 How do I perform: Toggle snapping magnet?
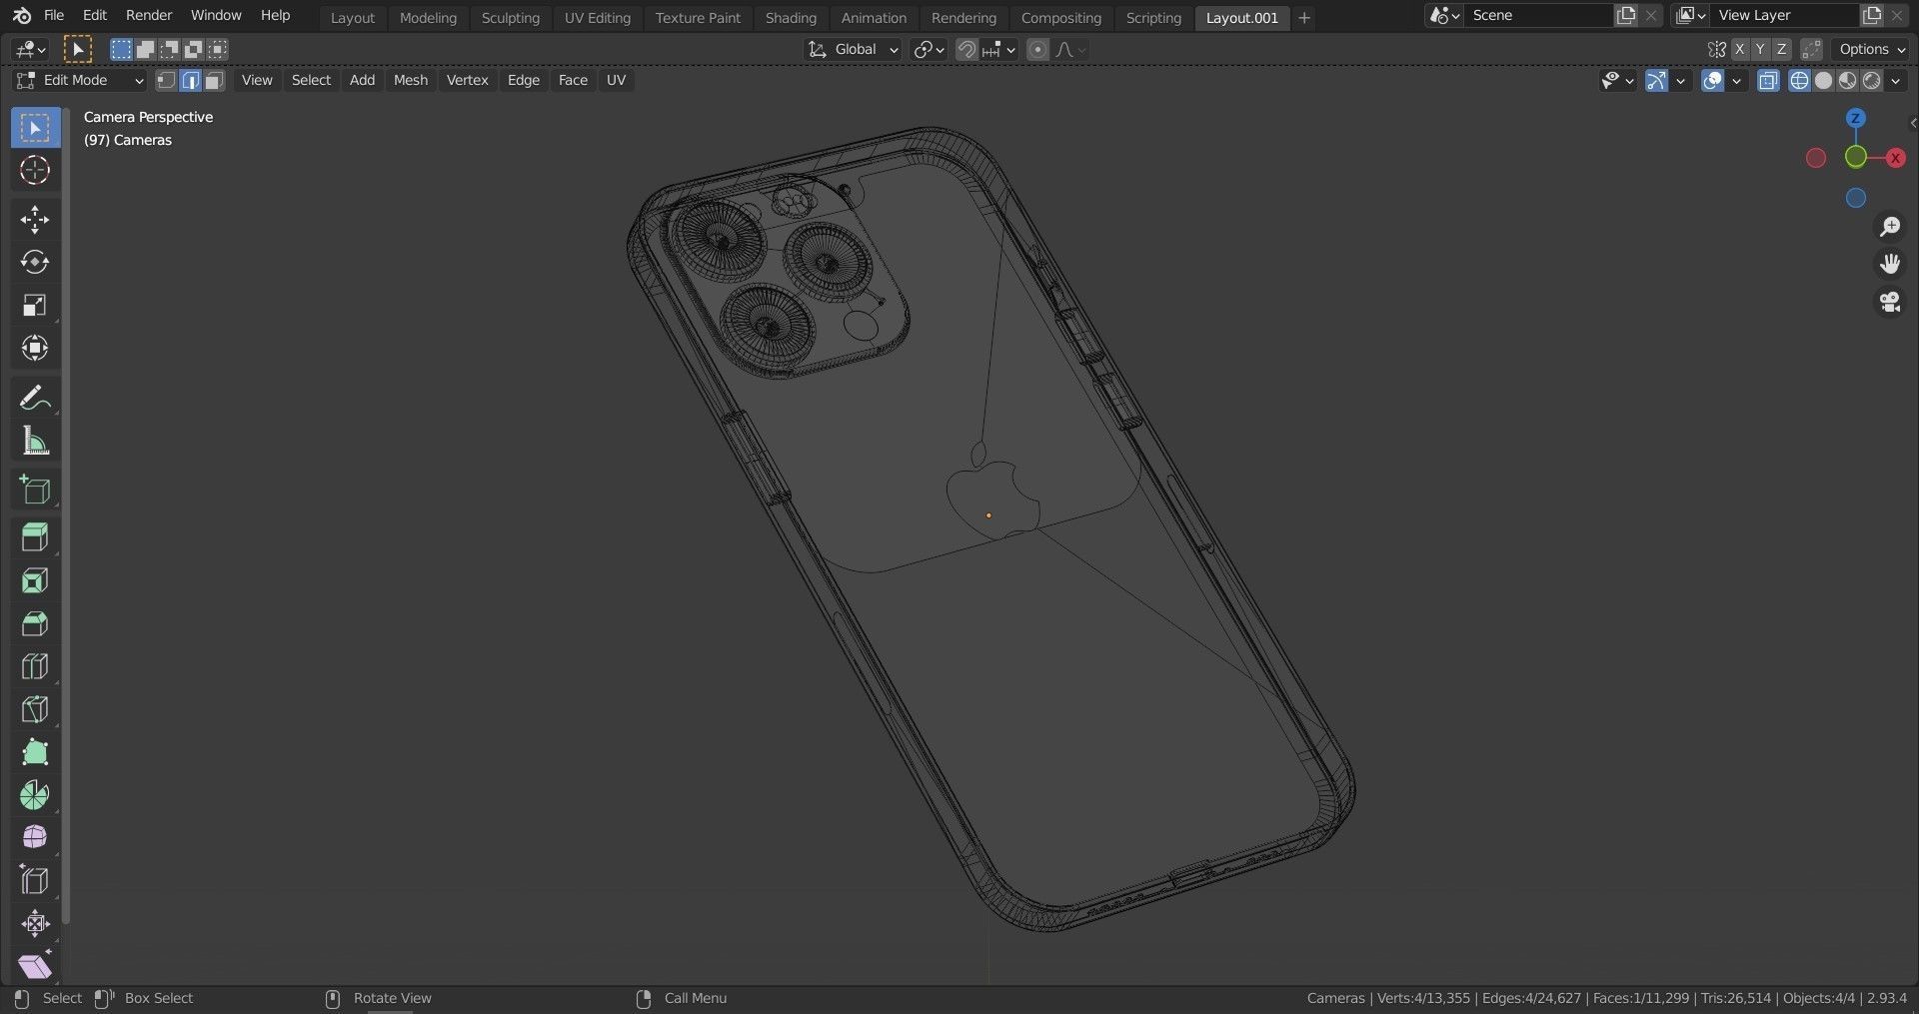pos(966,49)
